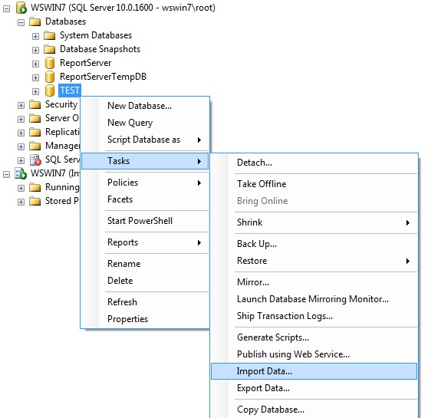Image resolution: width=431 pixels, height=418 pixels.
Task: Select Export Data menu entry
Action: tap(314, 388)
